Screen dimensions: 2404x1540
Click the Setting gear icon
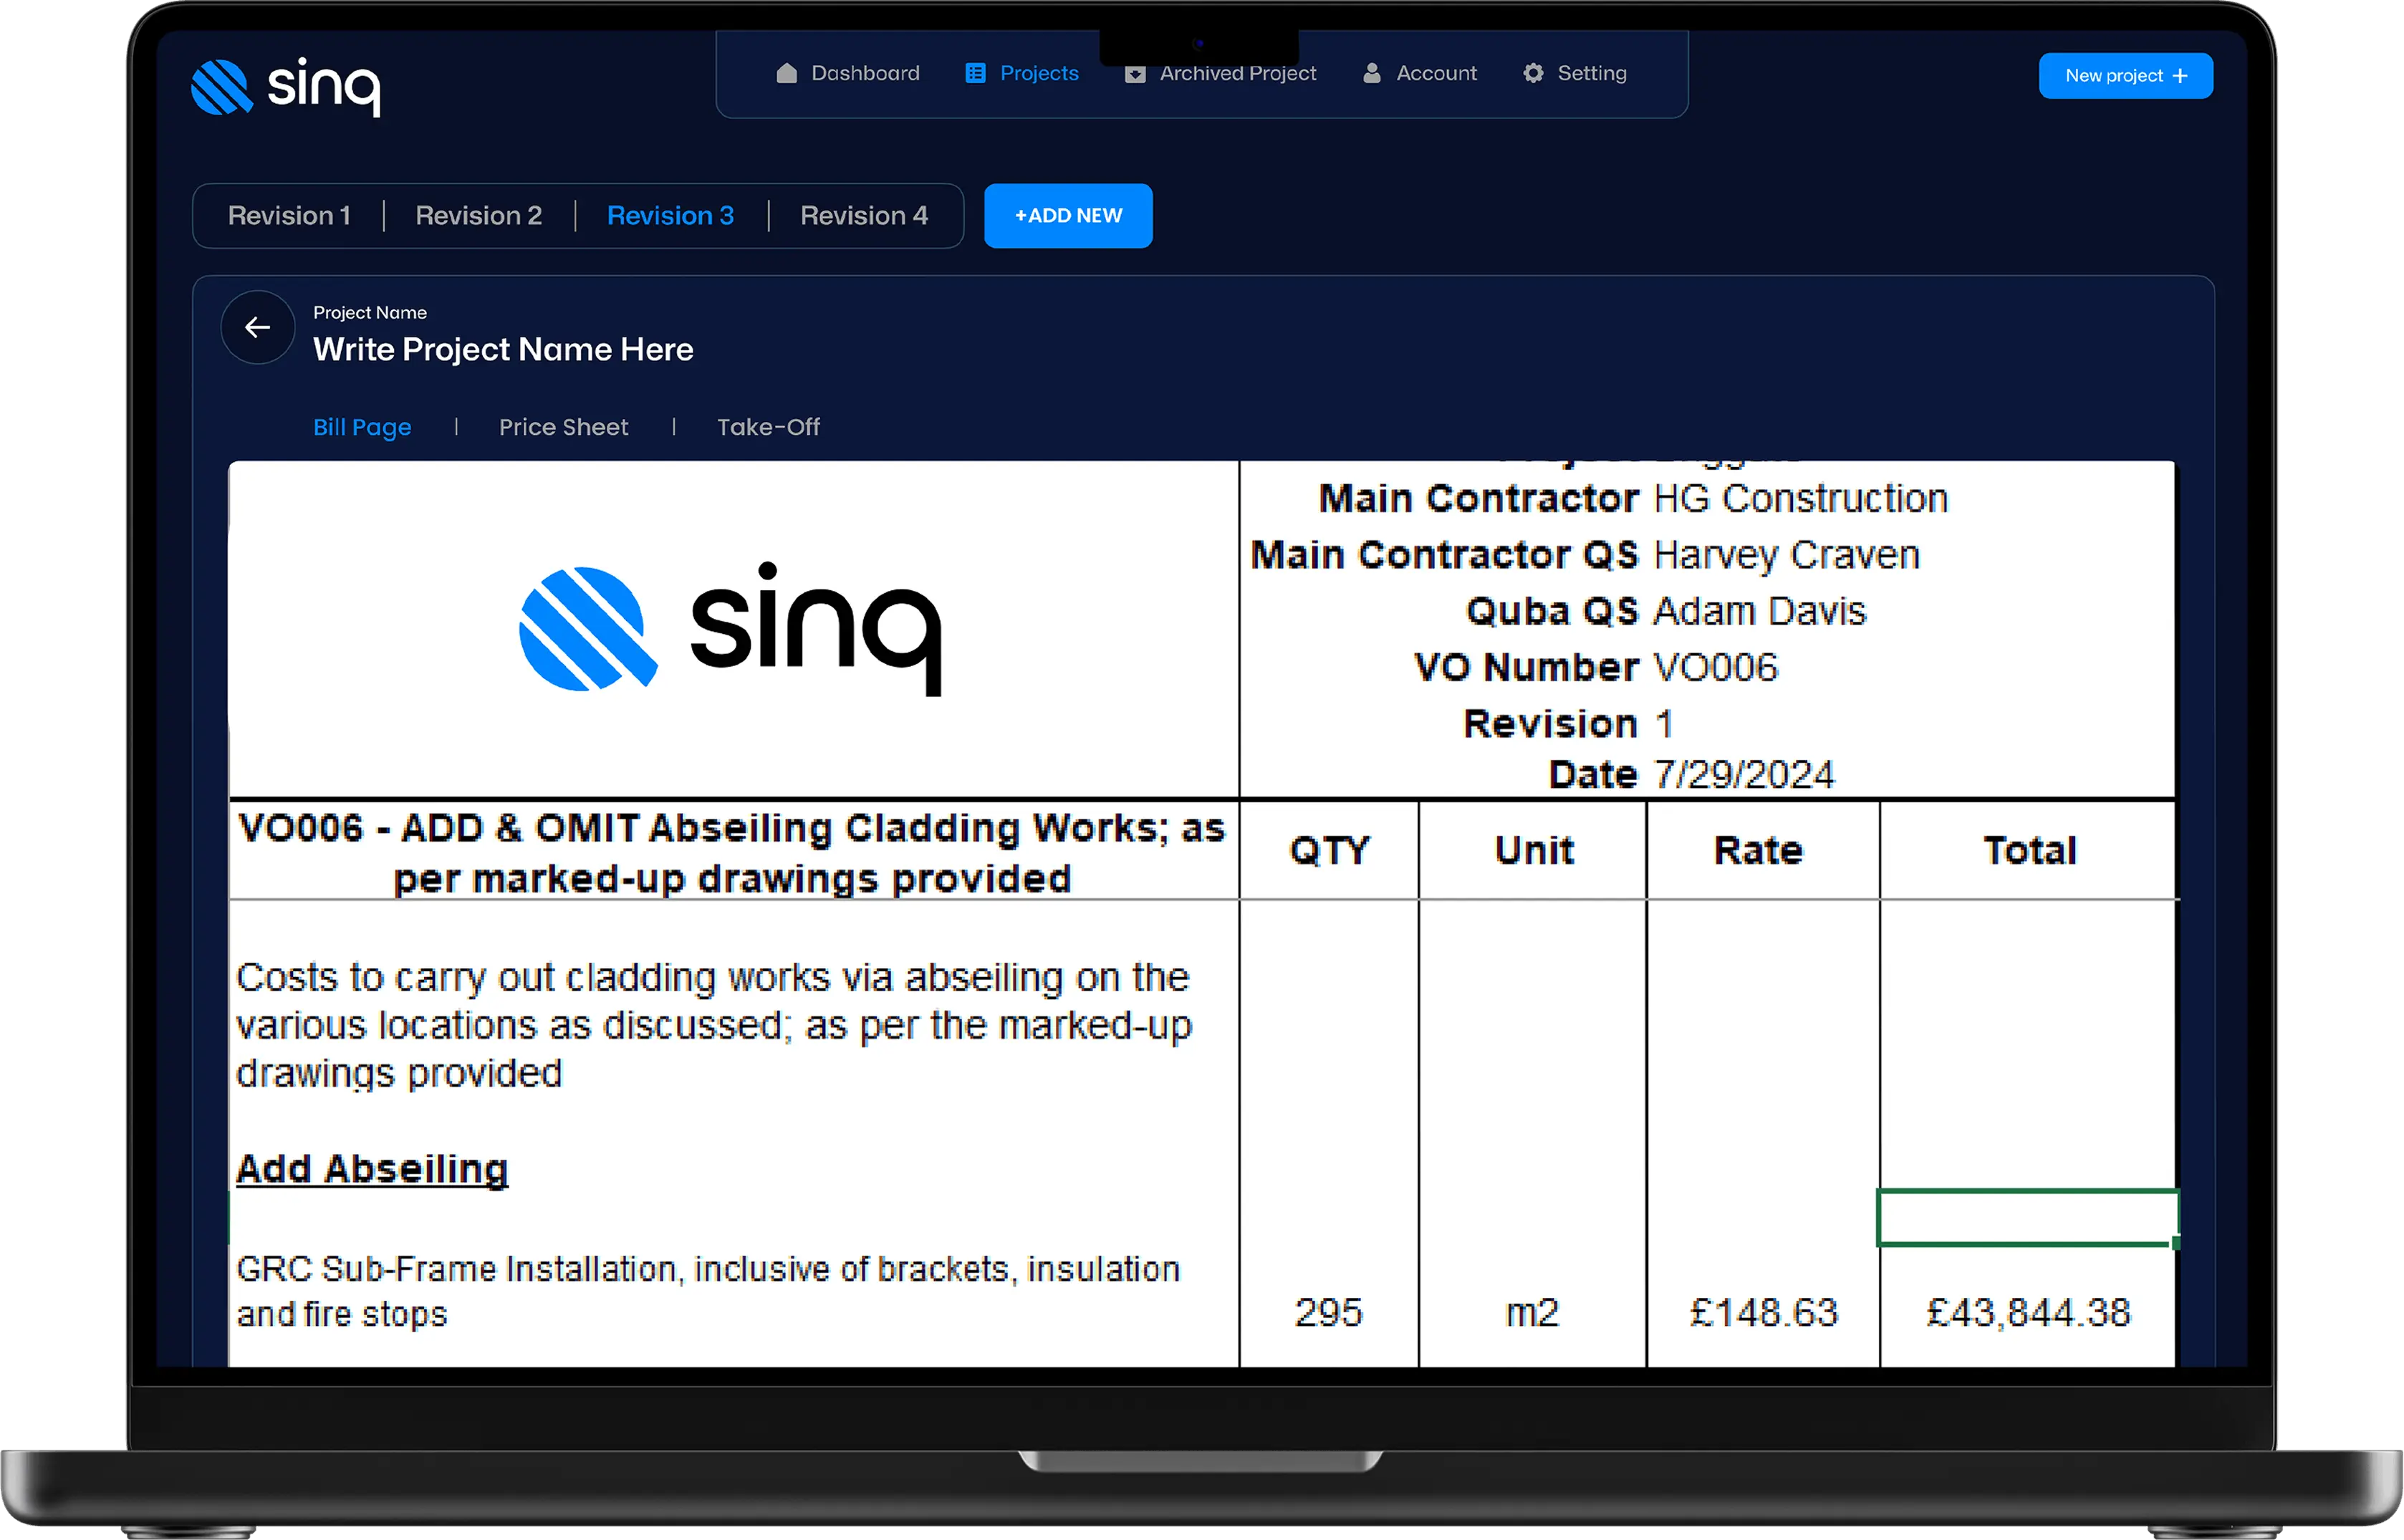click(1533, 73)
